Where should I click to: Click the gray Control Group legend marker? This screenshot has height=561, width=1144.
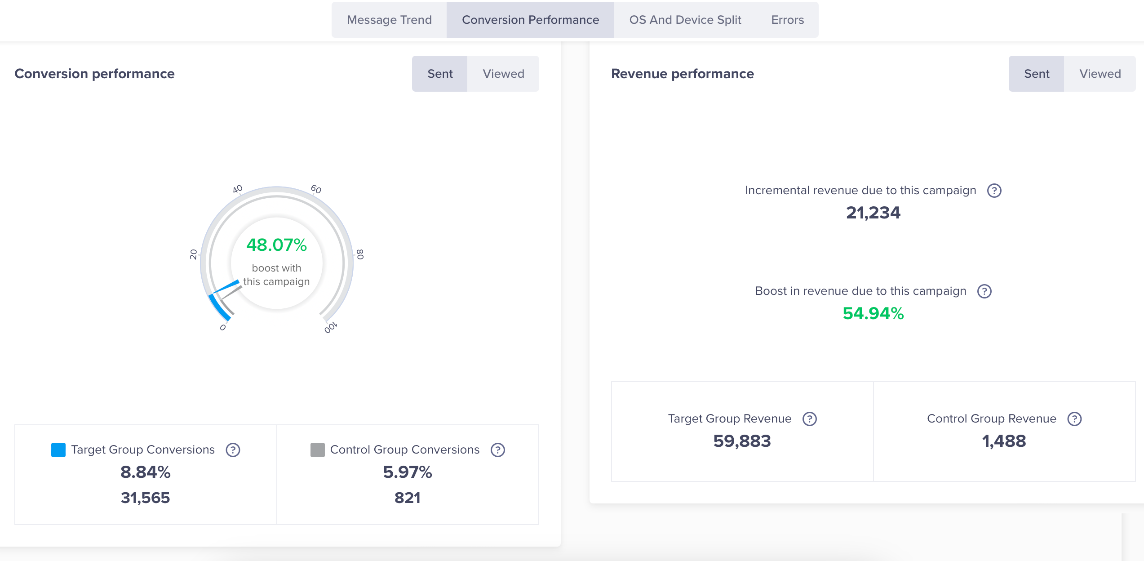(x=318, y=449)
